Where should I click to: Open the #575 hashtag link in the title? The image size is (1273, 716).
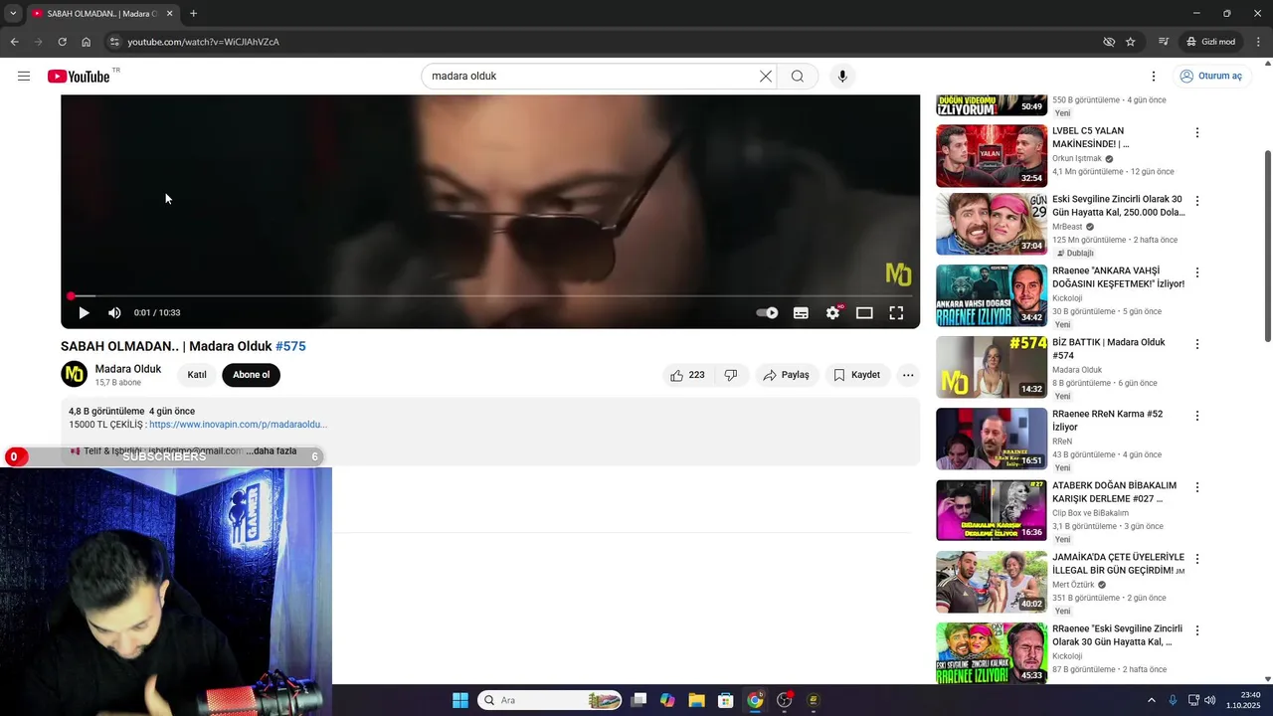pyautogui.click(x=290, y=346)
